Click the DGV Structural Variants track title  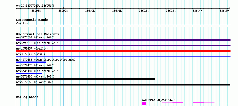pyautogui.click(x=37, y=34)
